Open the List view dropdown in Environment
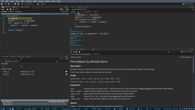The width and height of the screenshot is (195, 110). [x=62, y=59]
